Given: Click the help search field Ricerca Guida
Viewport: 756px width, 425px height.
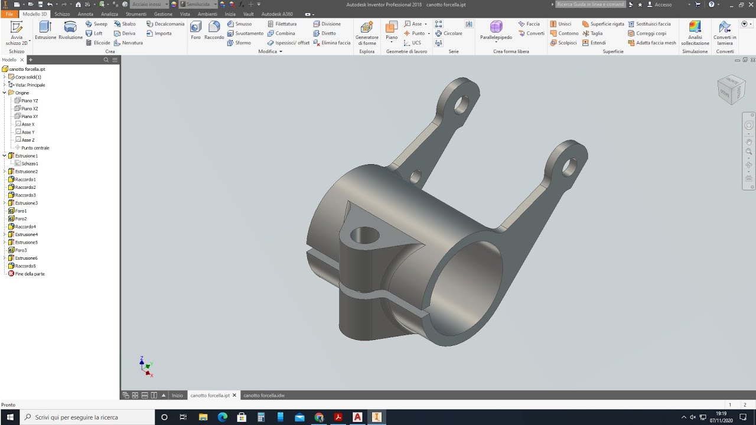Looking at the screenshot, I should [x=590, y=5].
